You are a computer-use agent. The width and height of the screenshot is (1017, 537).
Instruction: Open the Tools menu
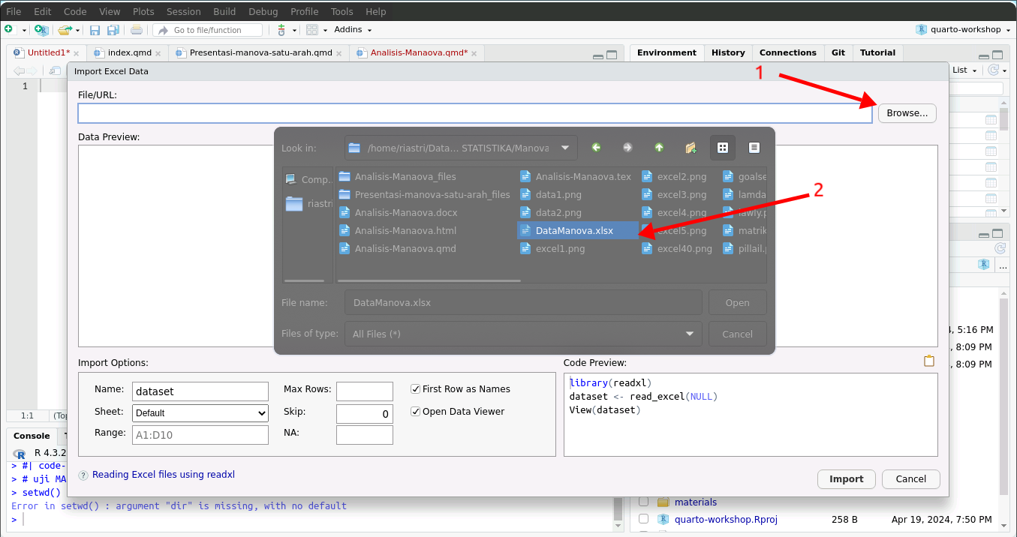342,11
